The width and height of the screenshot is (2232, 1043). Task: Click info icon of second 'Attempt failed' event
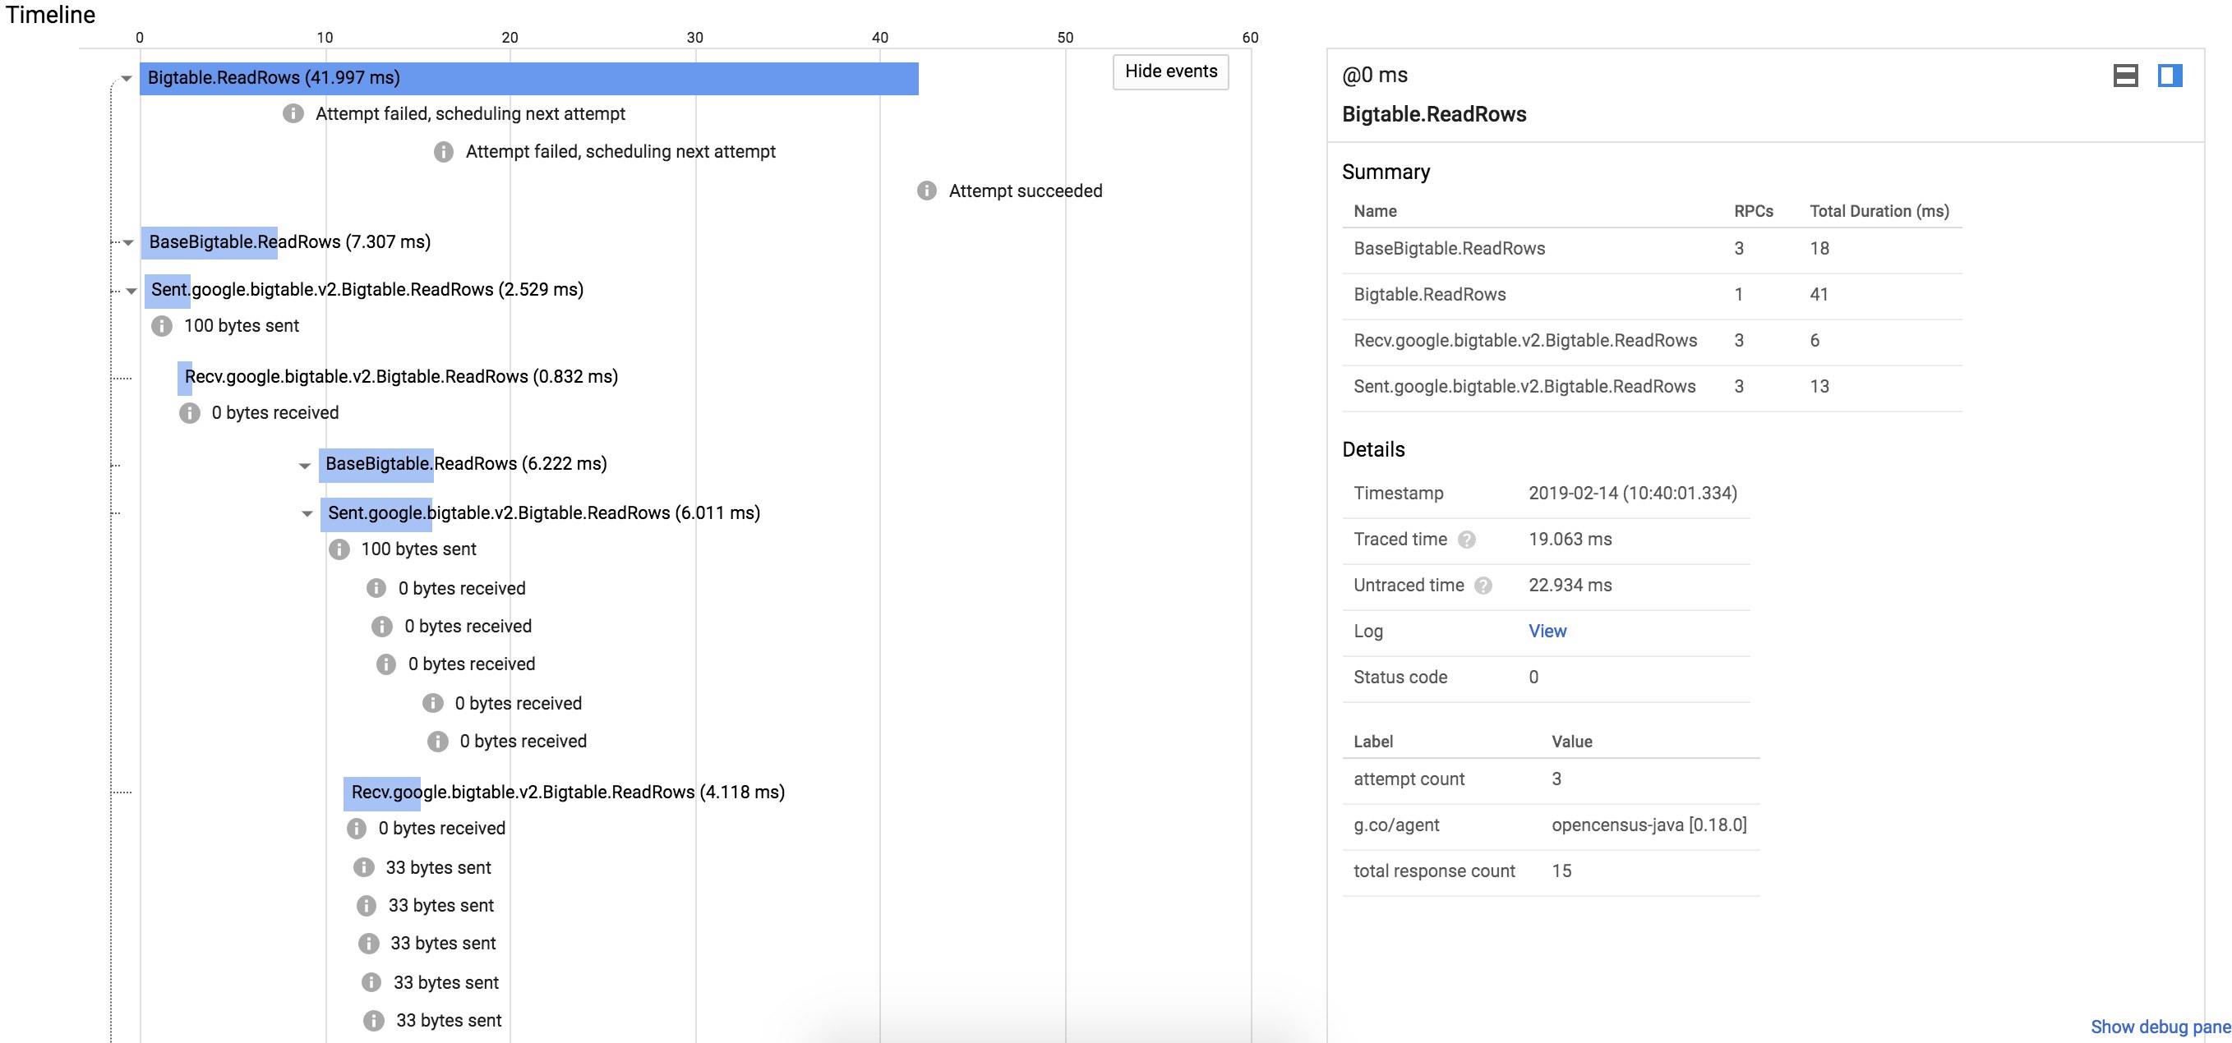click(443, 151)
